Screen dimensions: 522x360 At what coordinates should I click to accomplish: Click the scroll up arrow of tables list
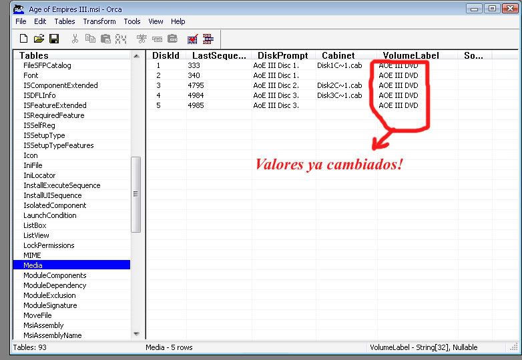(136, 56)
